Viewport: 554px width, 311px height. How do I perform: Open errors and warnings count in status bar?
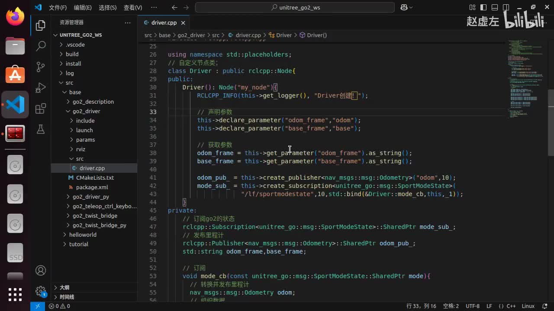pos(59,306)
